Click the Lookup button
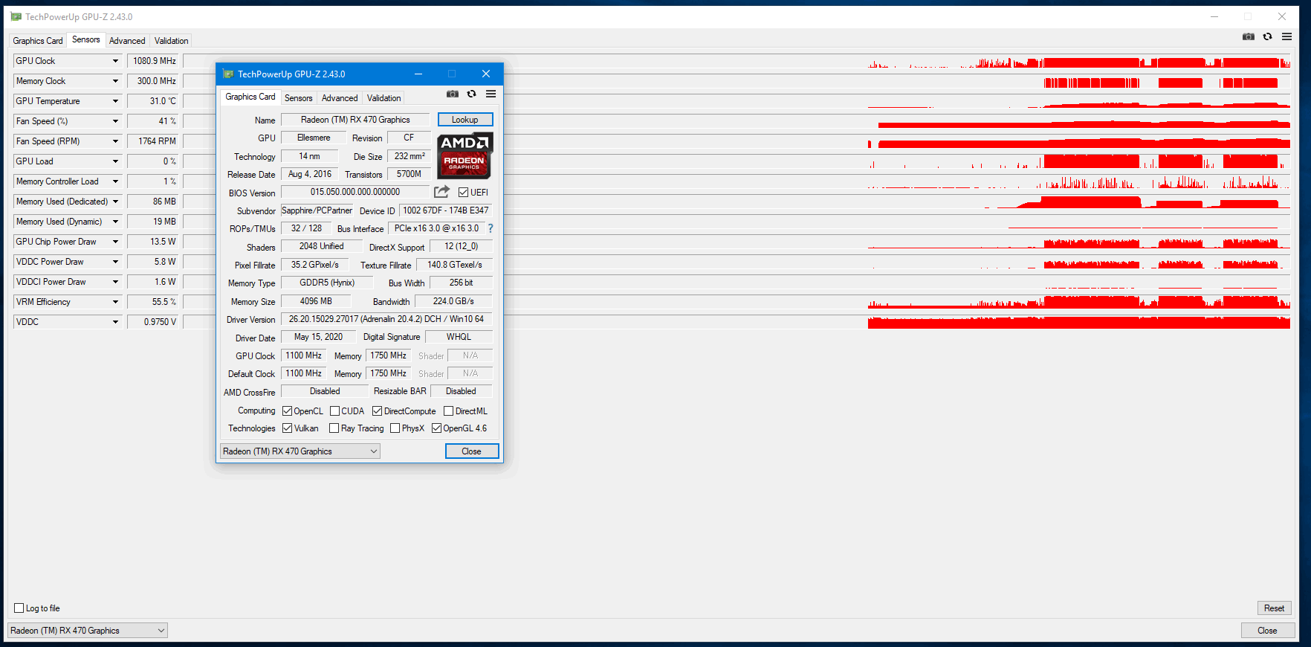The height and width of the screenshot is (647, 1311). pyautogui.click(x=465, y=120)
